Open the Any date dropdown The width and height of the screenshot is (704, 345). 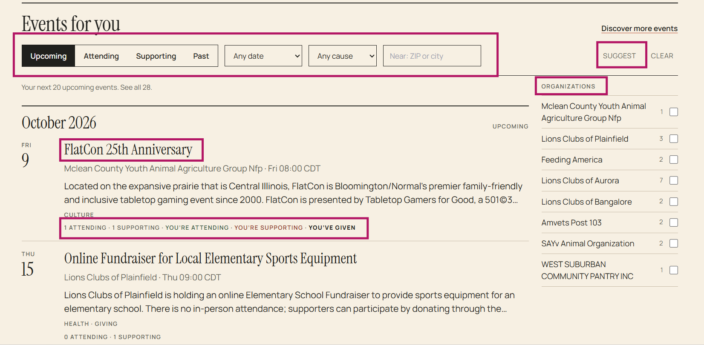click(263, 56)
